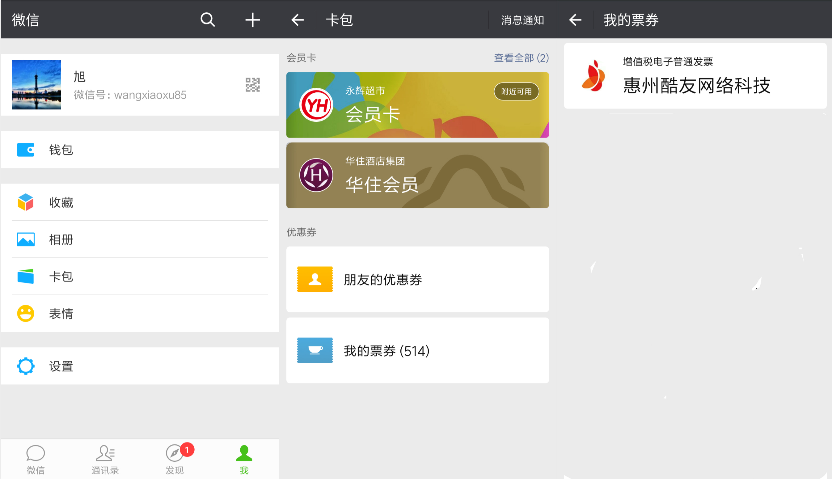Click the 华住酒店集团 label

click(375, 161)
